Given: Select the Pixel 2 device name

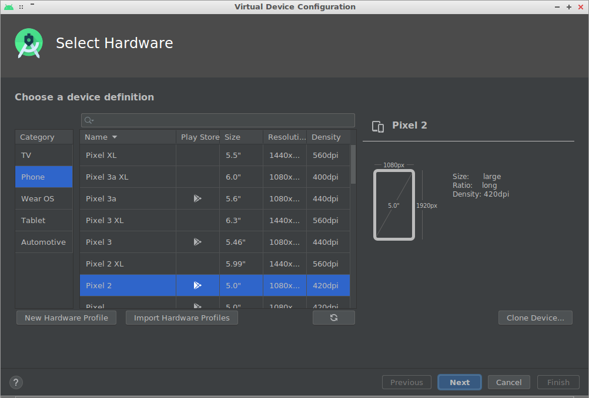Looking at the screenshot, I should click(x=98, y=285).
